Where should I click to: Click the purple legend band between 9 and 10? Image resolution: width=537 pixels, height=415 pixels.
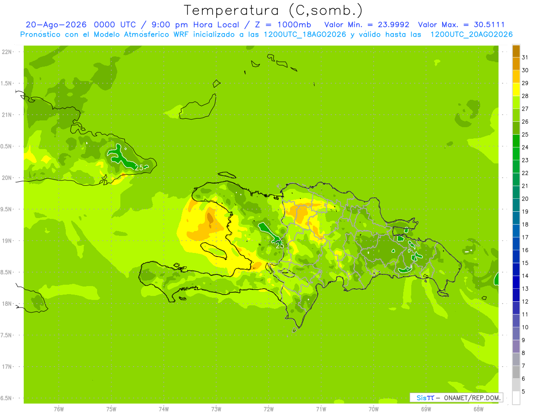tap(516, 334)
